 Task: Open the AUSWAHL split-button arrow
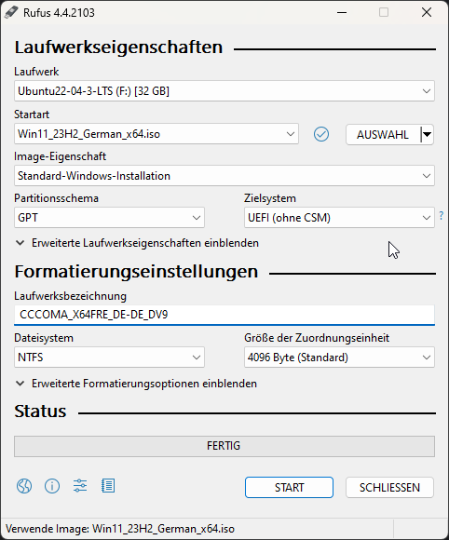pos(427,134)
